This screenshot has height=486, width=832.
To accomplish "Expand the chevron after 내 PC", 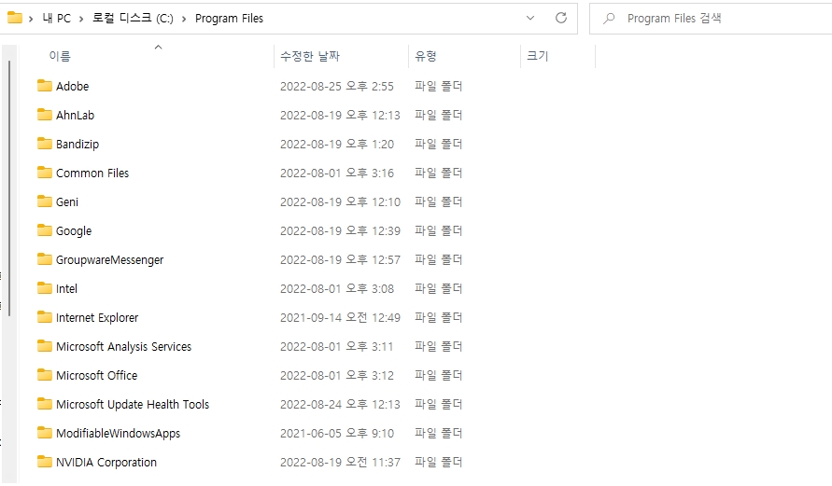I will tap(81, 19).
